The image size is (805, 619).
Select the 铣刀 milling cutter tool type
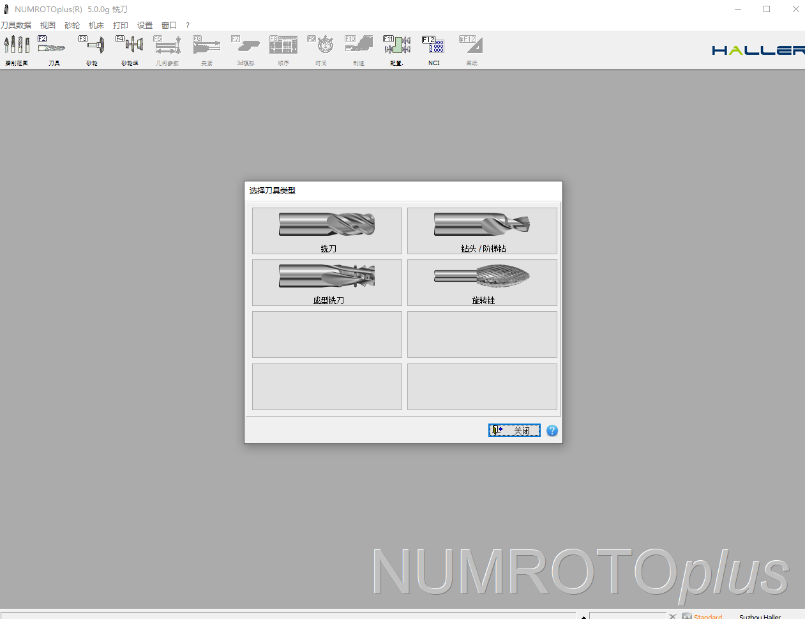click(327, 231)
